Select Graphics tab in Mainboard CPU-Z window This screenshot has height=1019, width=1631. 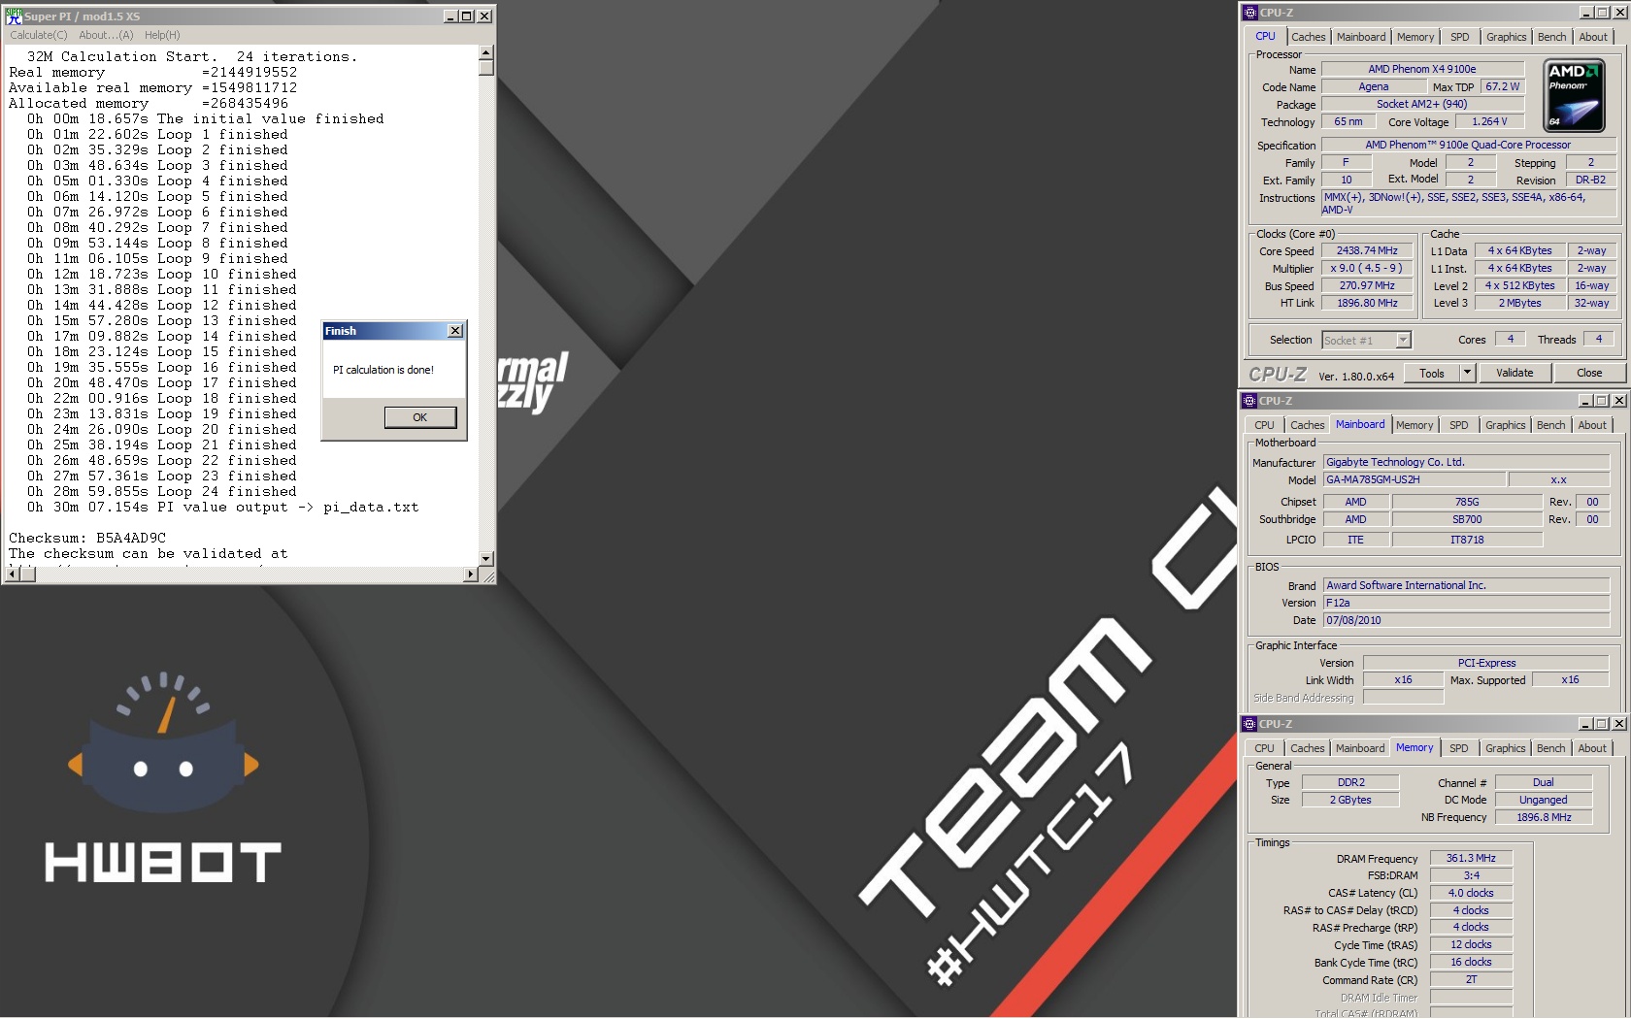point(1505,425)
